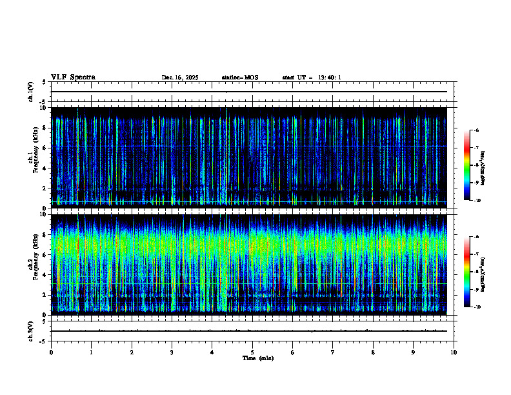The height and width of the screenshot is (395, 511).
Task: Click time axis tick label 7
Action: pyautogui.click(x=333, y=352)
